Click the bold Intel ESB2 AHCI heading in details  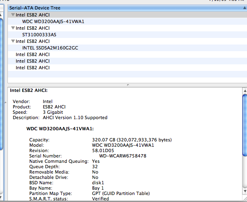29,90
